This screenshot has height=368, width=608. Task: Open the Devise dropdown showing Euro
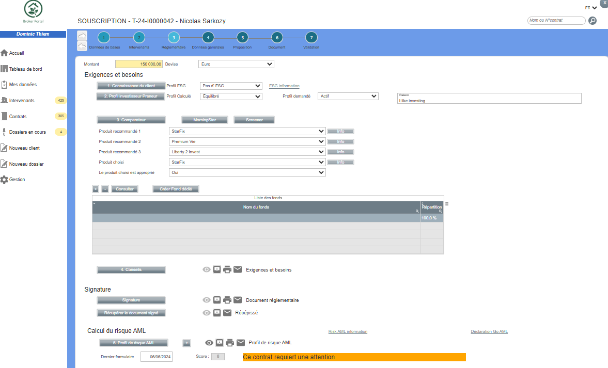[236, 64]
